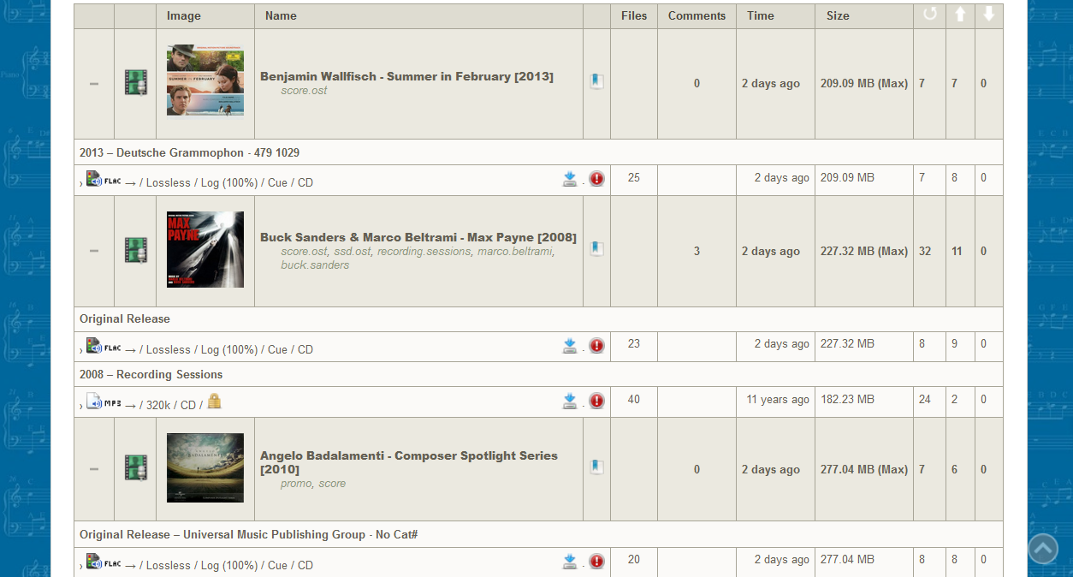Collapse the Max Payne group row
The width and height of the screenshot is (1073, 577).
click(x=94, y=251)
